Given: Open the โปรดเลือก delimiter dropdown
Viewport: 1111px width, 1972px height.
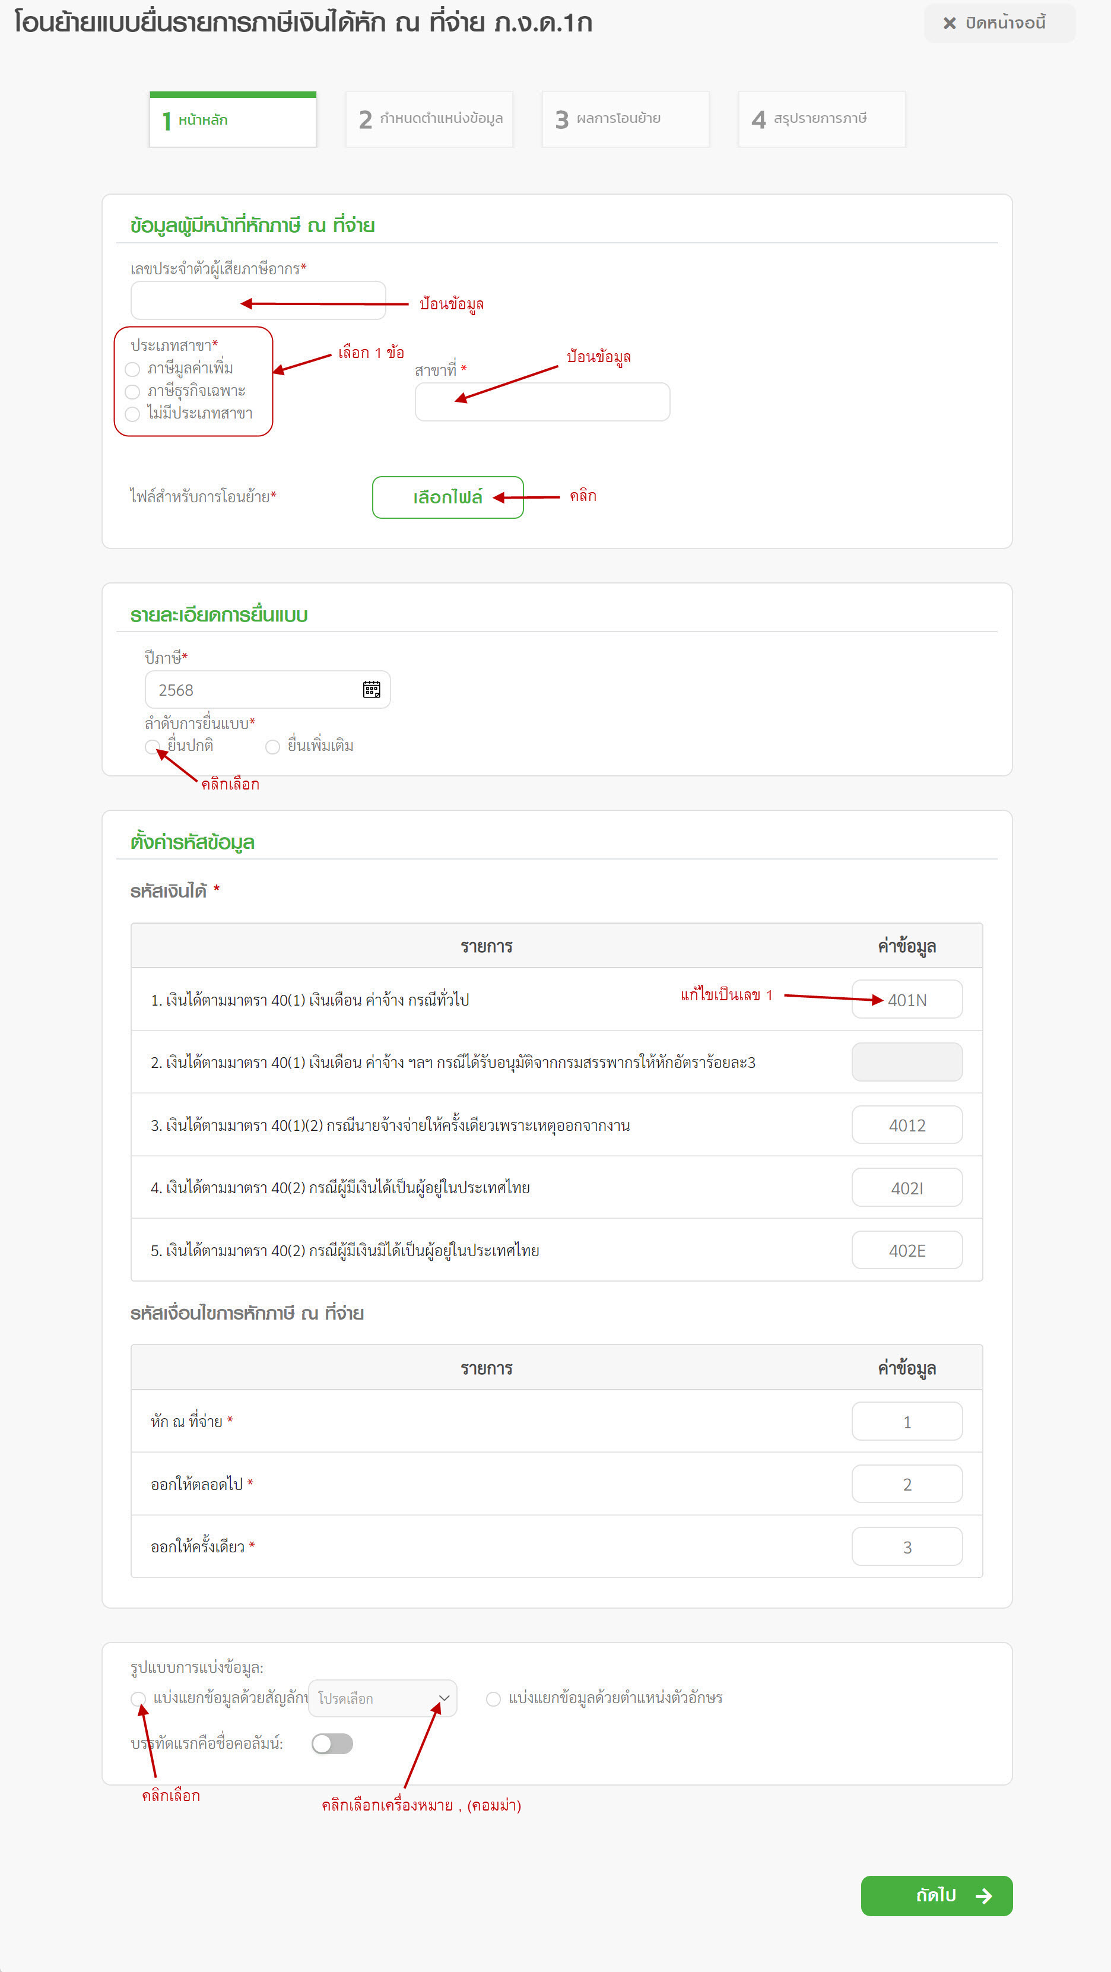Looking at the screenshot, I should click(x=383, y=1698).
